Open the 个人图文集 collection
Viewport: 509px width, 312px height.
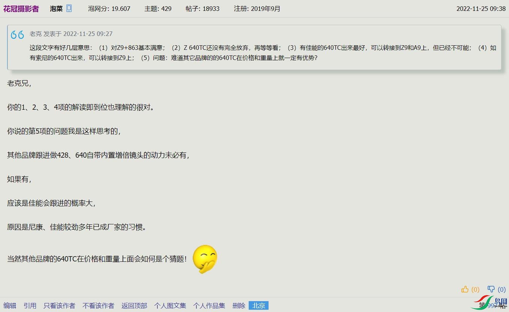(170, 306)
